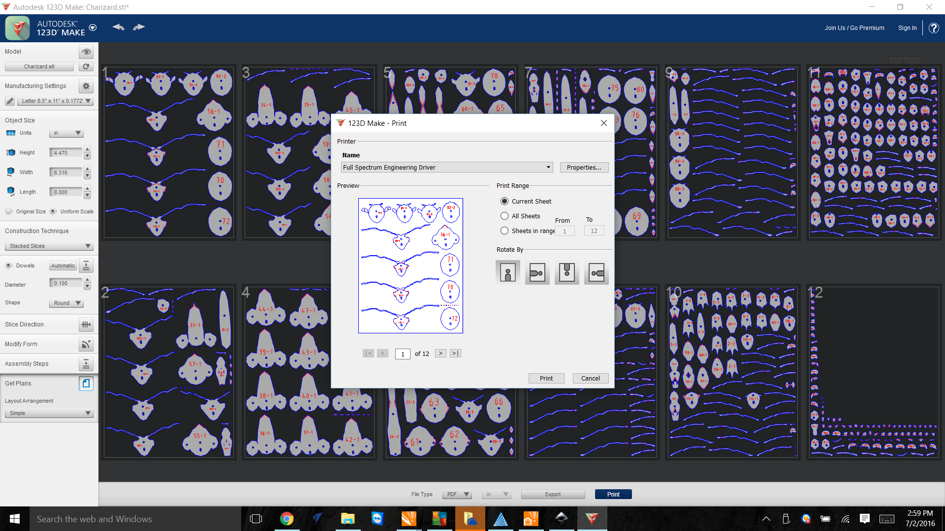
Task: Click sheet 2 thumbnail in main window
Action: pyautogui.click(x=169, y=373)
